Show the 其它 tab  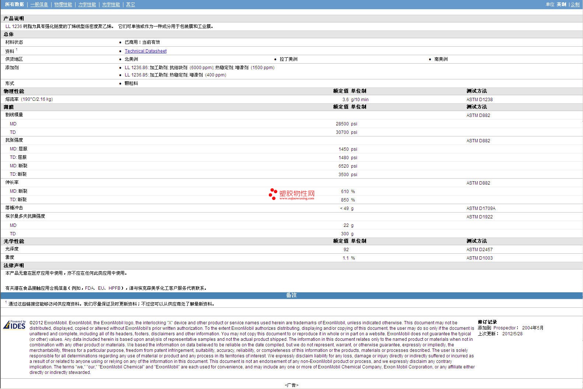[130, 4]
